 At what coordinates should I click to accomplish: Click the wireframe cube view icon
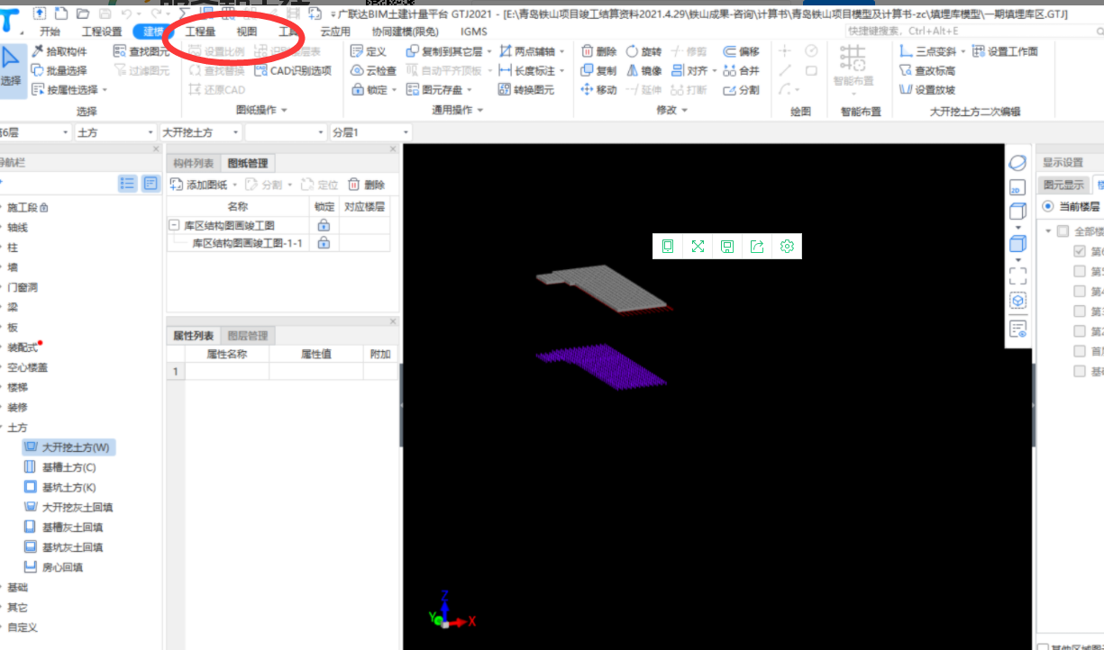pos(1017,213)
